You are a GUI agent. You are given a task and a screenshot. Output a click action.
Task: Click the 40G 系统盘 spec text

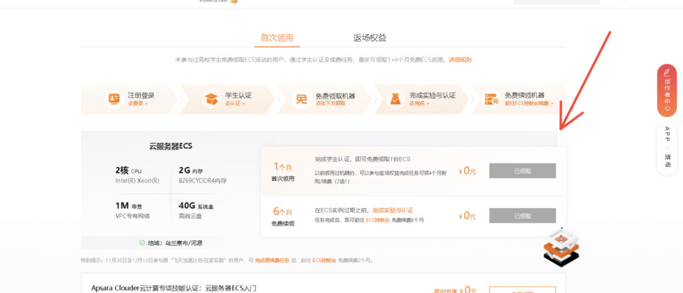point(196,206)
